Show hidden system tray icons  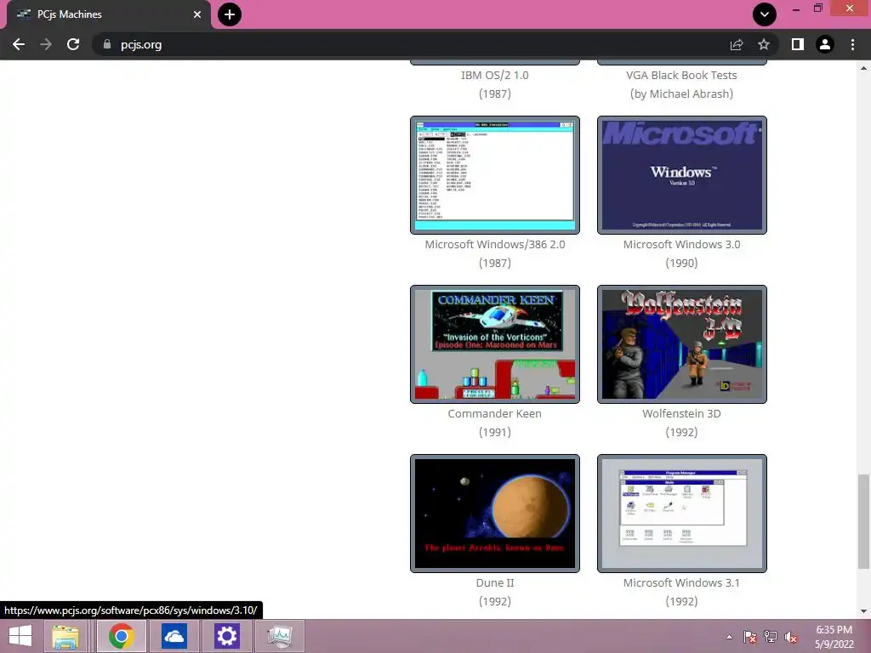click(x=729, y=637)
